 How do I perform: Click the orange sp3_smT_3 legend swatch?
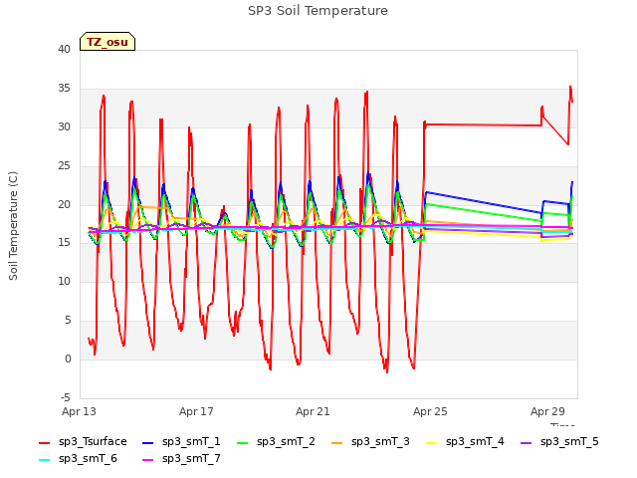(x=337, y=442)
